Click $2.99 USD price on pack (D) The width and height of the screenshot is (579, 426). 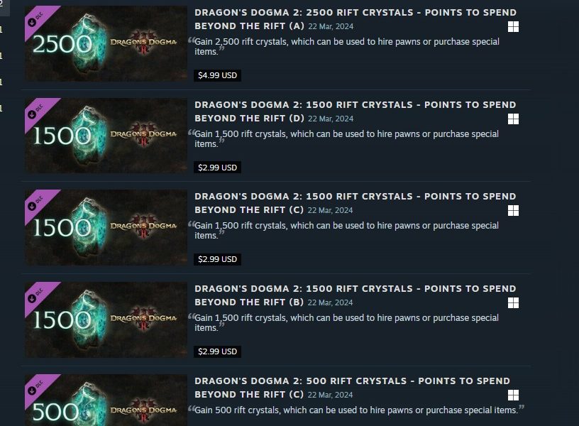(x=218, y=168)
